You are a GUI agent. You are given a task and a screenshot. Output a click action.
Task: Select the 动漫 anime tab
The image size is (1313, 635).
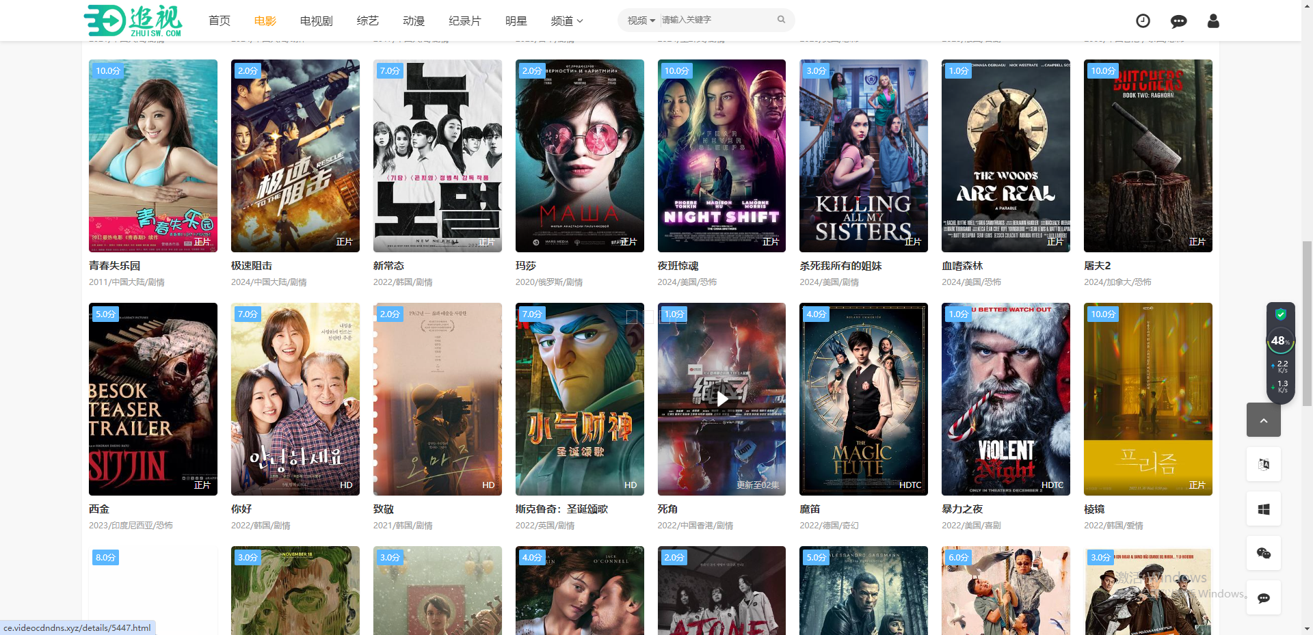[x=414, y=21]
